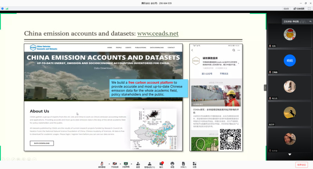Start screen sharing from the toolbar
This screenshot has height=169, width=313.
126,165
